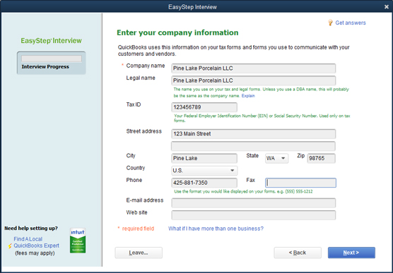Image resolution: width=393 pixels, height=273 pixels.
Task: Click the Tax ID field
Action: [204, 107]
